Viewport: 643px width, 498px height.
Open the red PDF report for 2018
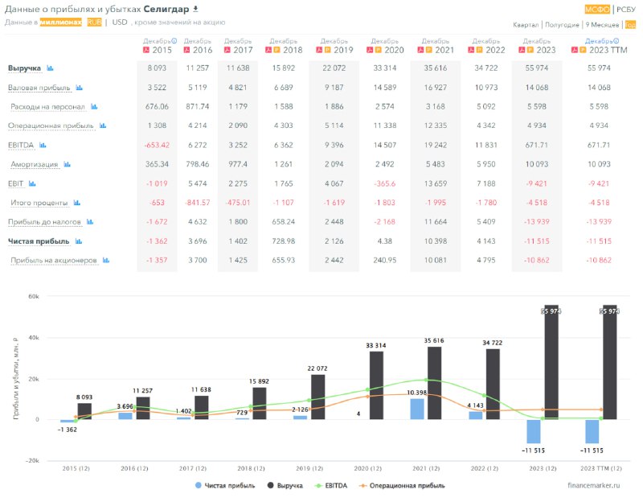tap(268, 50)
